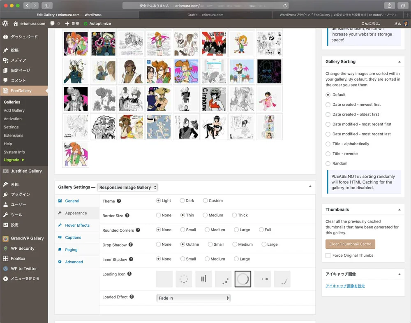Reload page with the refresh icon
411x323 pixels.
(285, 6)
